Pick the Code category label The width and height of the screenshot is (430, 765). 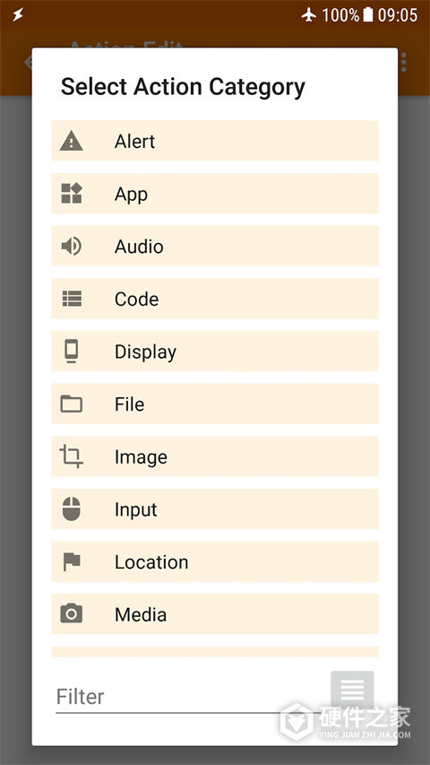point(136,299)
